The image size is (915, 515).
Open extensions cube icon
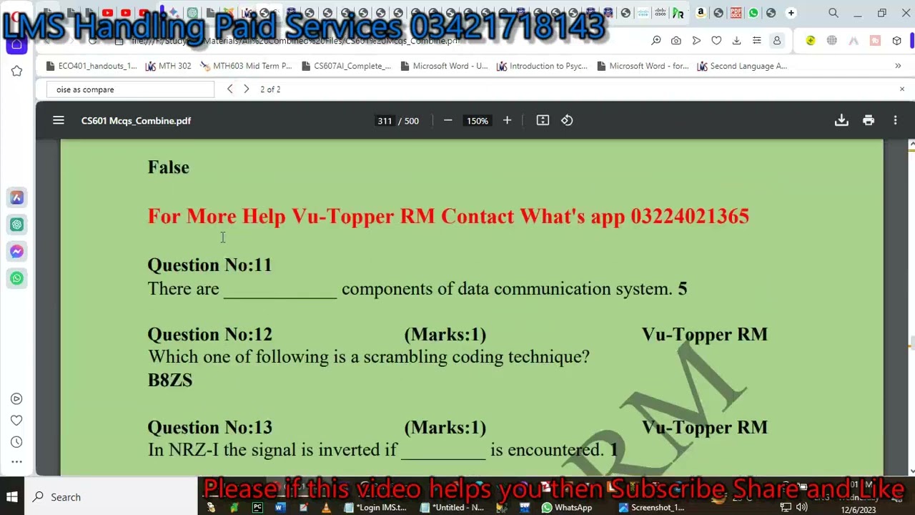tap(896, 41)
